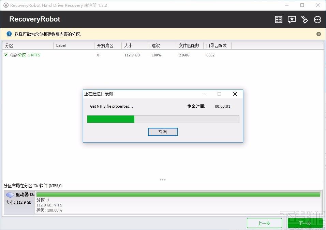Click the drive icon in partition row
The height and width of the screenshot is (230, 326).
(14, 55)
